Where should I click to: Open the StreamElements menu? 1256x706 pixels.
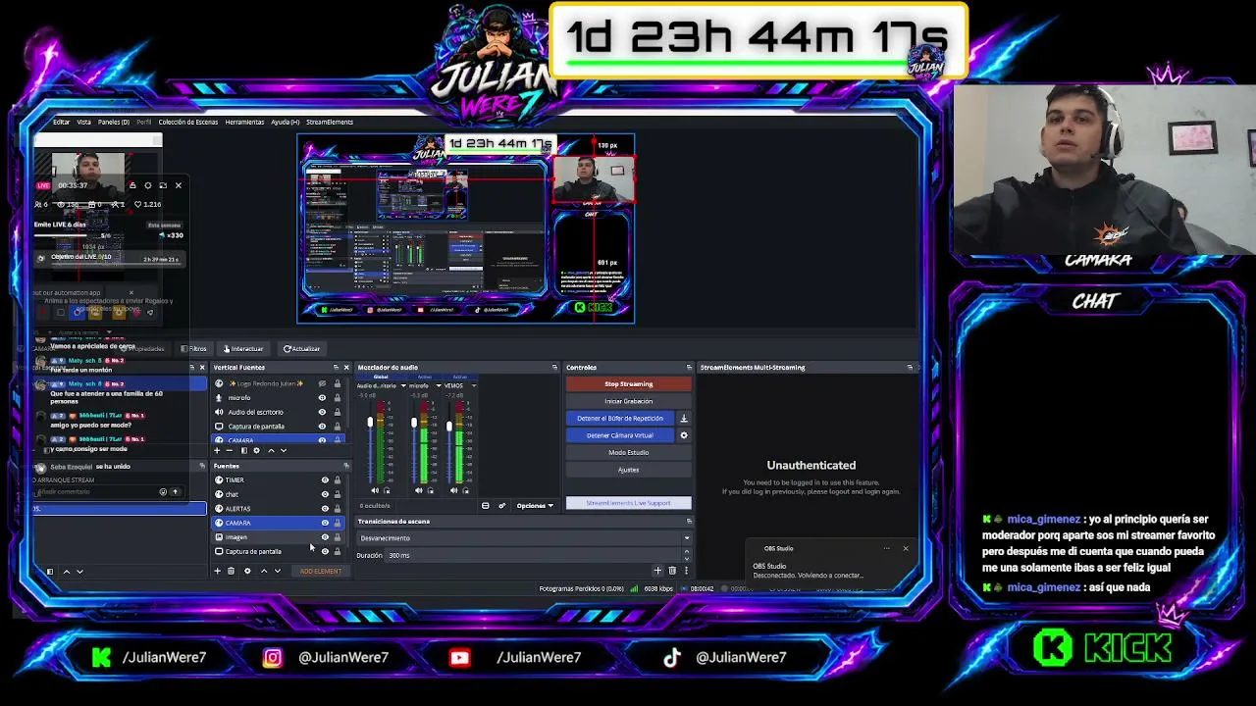(x=330, y=122)
